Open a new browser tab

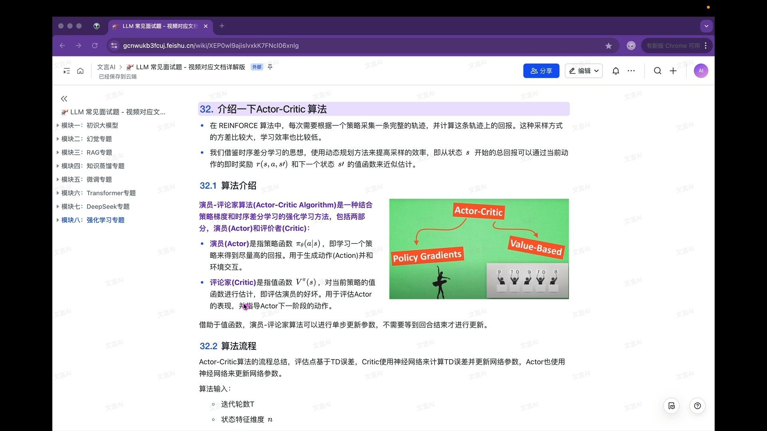pos(222,26)
